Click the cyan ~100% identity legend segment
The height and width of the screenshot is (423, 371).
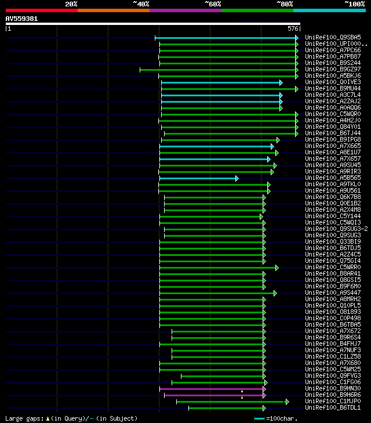(329, 10)
